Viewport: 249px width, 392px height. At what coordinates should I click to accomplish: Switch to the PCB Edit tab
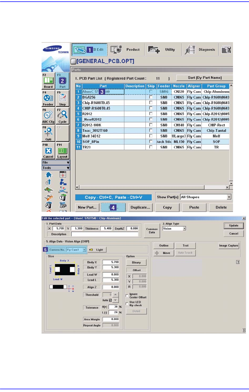(89, 50)
